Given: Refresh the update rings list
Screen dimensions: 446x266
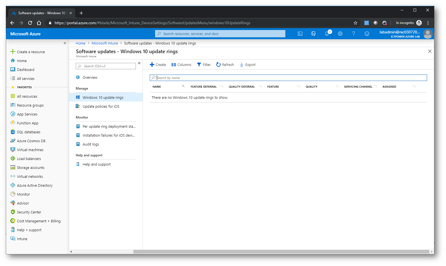Looking at the screenshot, I should pyautogui.click(x=225, y=65).
